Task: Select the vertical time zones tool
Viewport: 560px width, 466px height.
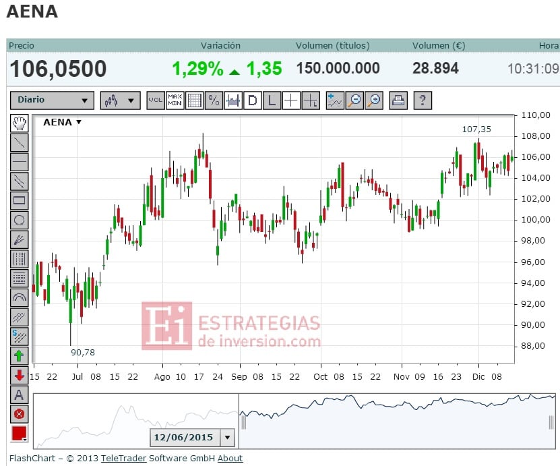Action: click(20, 259)
